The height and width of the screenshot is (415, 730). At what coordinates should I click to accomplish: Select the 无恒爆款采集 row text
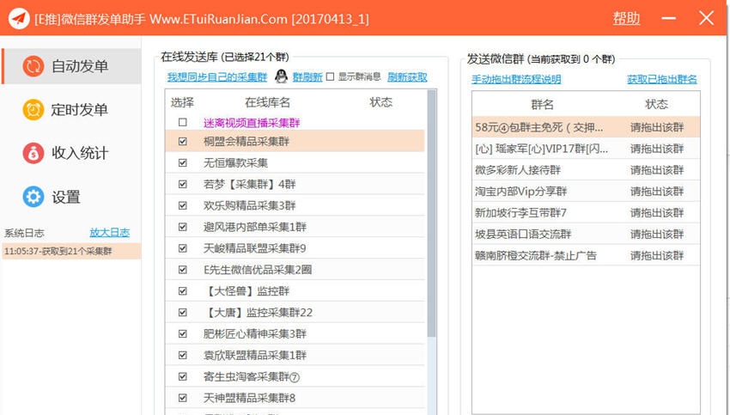(235, 163)
